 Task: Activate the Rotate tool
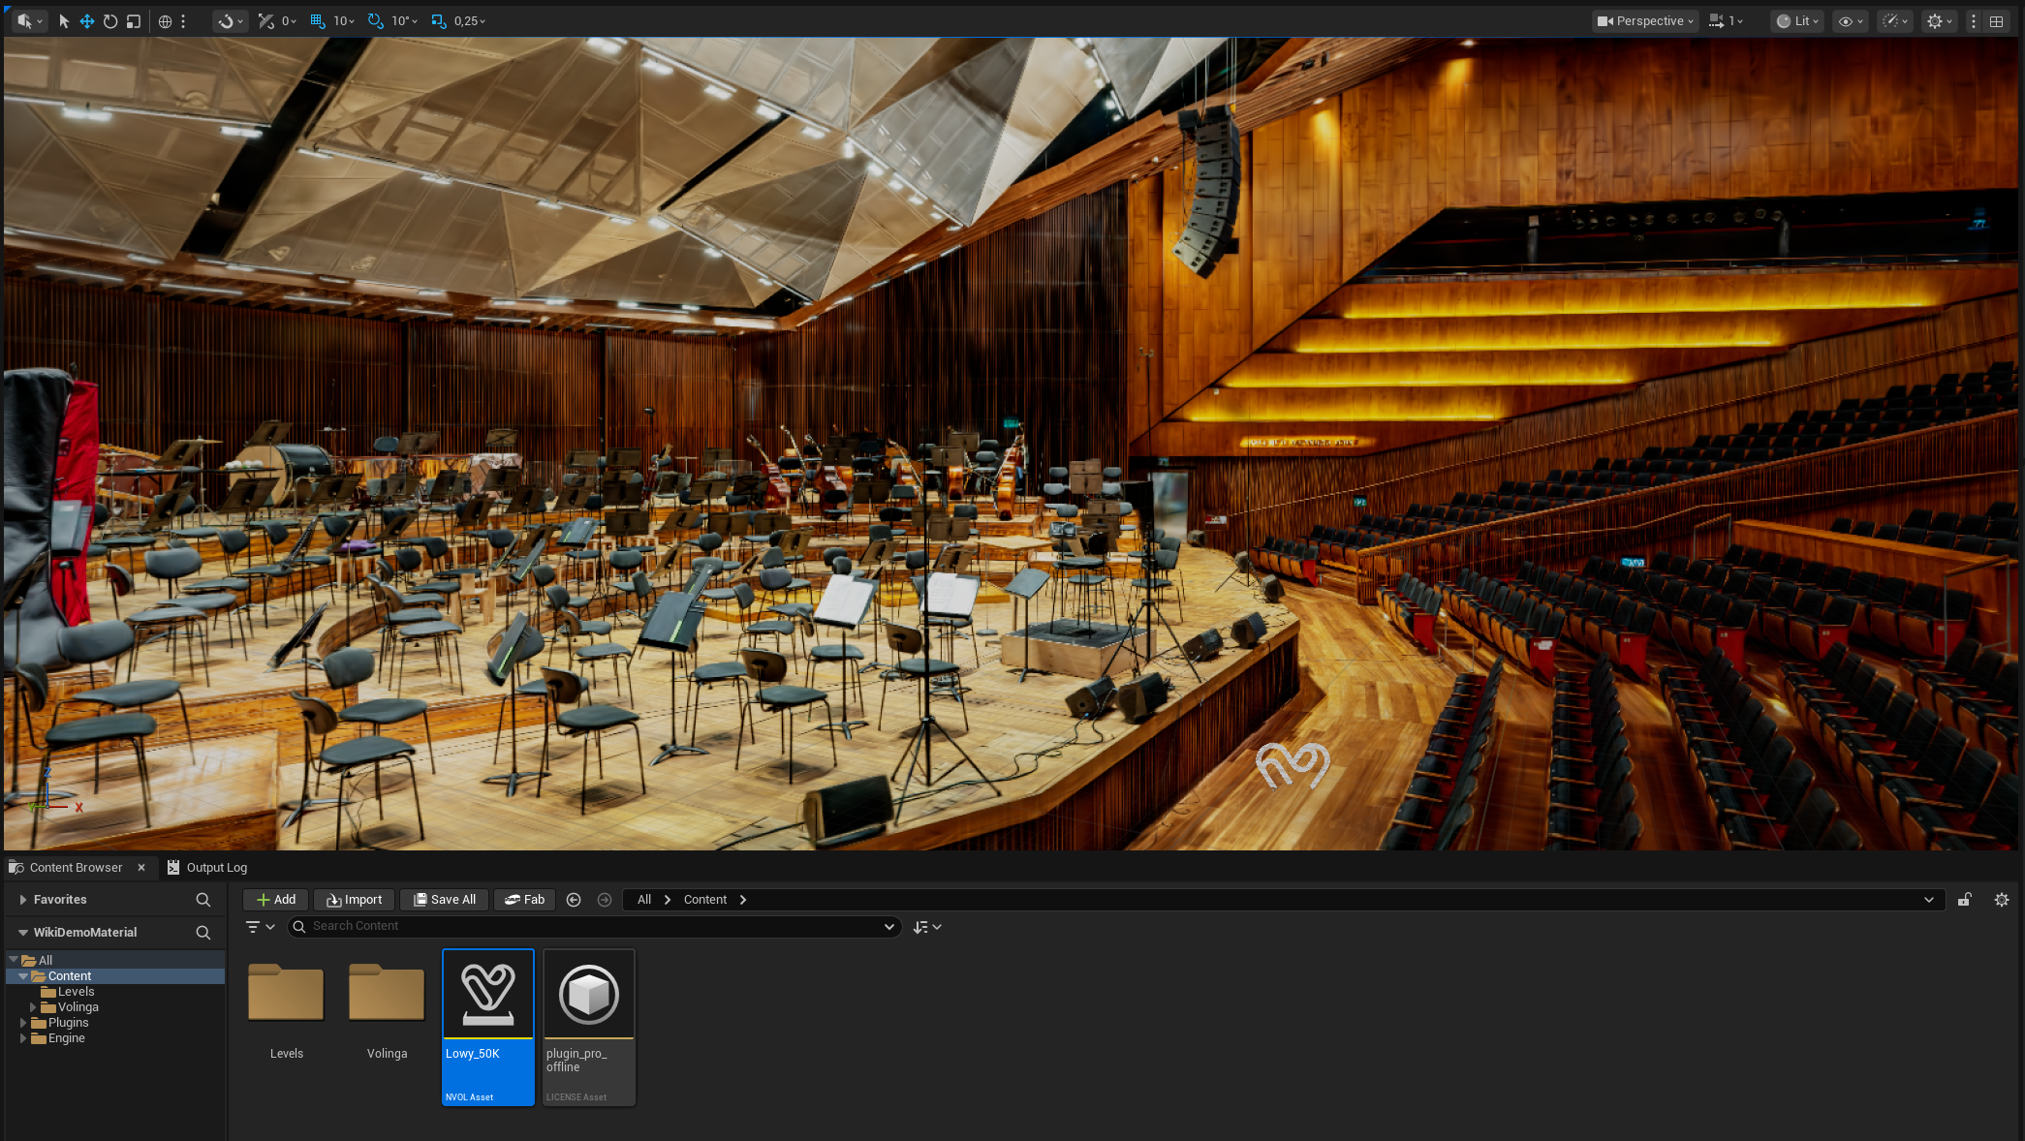coord(110,21)
